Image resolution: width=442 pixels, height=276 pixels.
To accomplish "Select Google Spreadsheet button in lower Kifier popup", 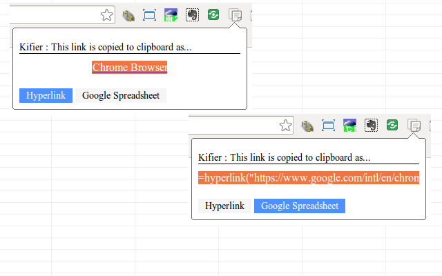I will tap(300, 206).
